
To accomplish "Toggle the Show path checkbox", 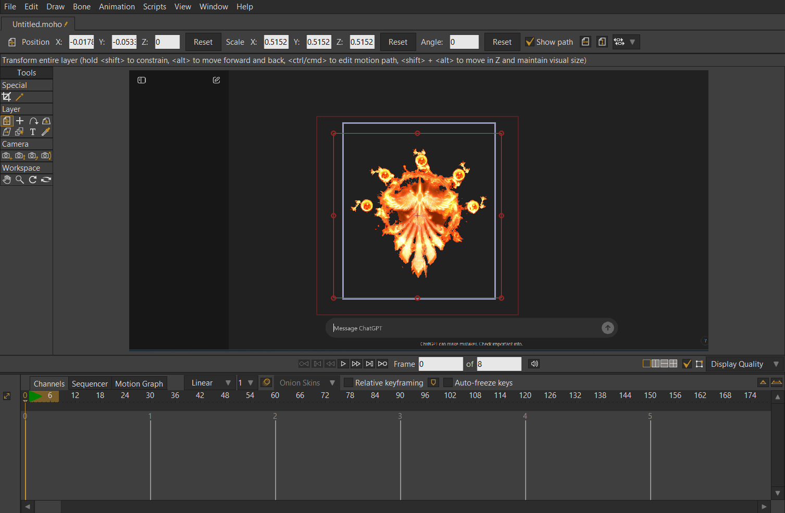I will click(x=530, y=42).
